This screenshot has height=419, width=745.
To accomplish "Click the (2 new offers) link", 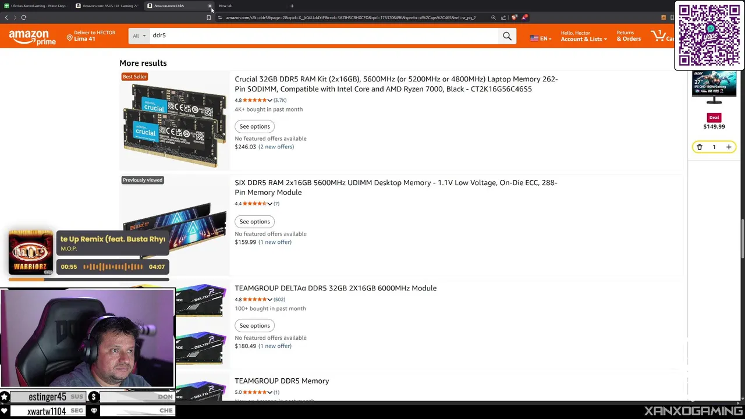I will click(x=276, y=147).
